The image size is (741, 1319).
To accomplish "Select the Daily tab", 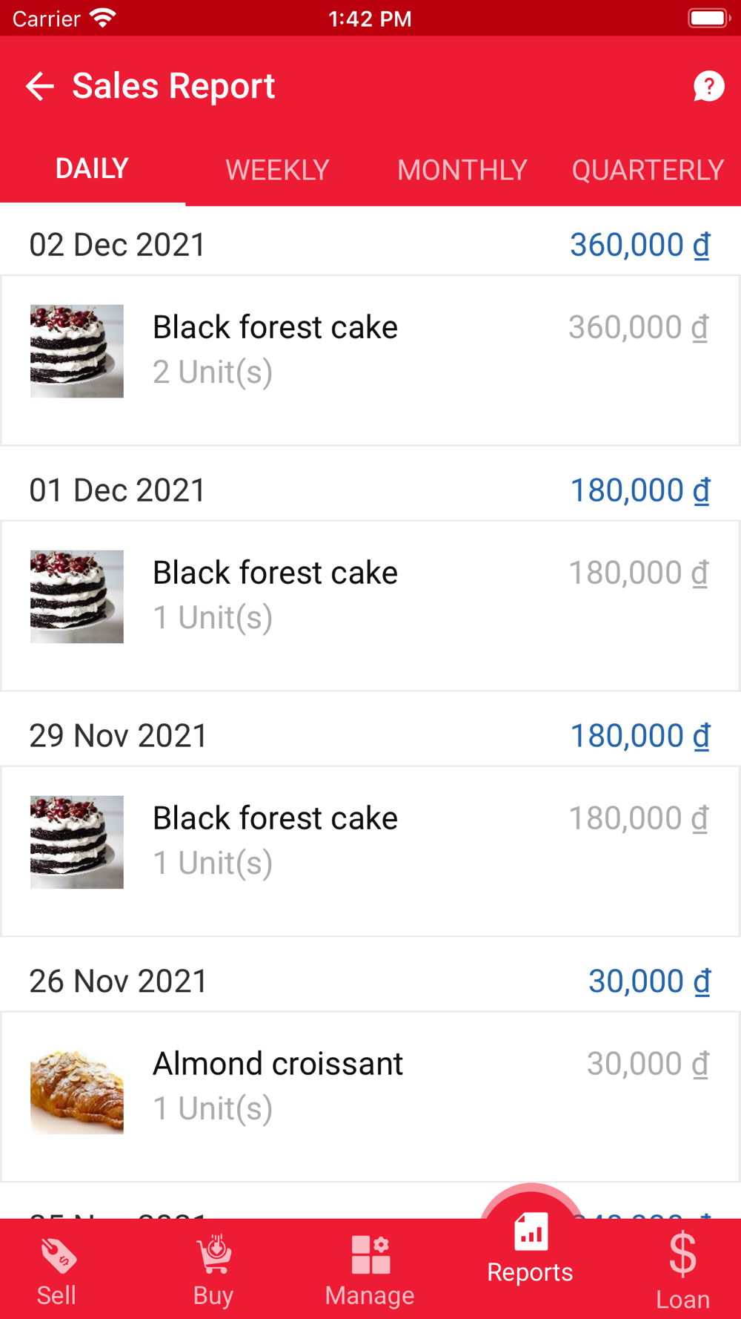I will click(92, 168).
